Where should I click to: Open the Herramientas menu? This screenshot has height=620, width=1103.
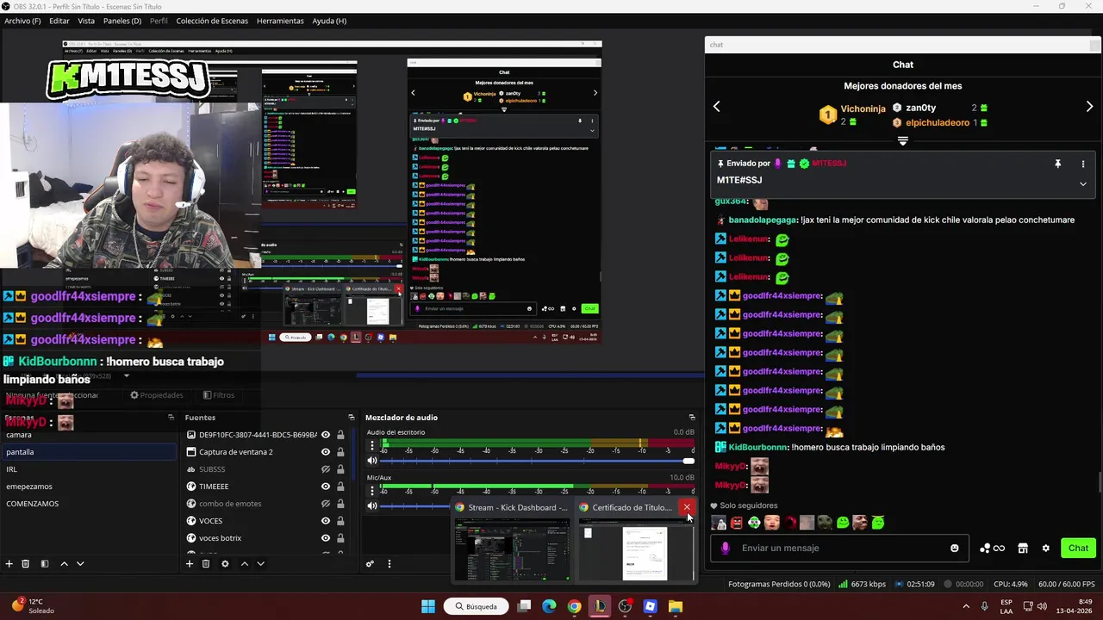[280, 21]
